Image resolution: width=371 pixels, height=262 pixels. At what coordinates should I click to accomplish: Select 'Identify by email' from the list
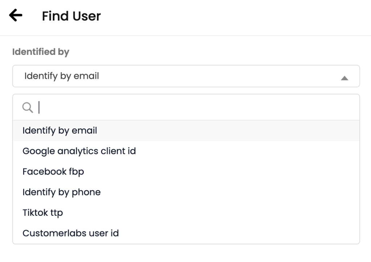coord(60,130)
